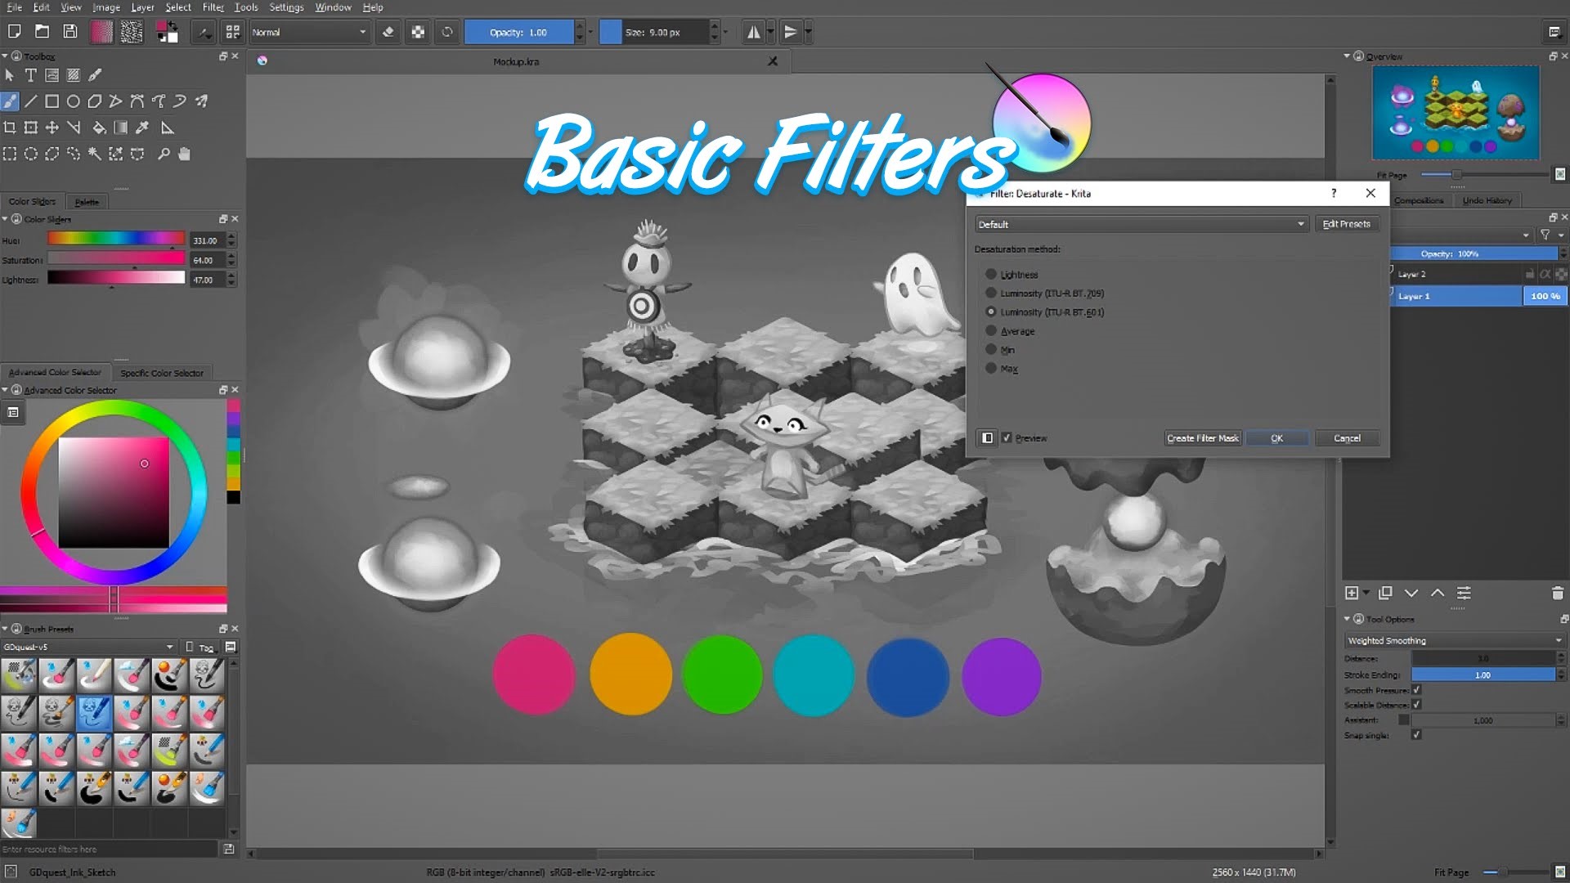The width and height of the screenshot is (1570, 883).
Task: Activate the Pan hand tool
Action: coord(184,154)
